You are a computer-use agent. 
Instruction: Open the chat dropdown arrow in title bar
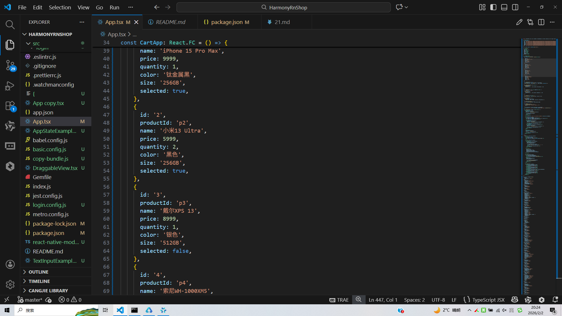406,7
